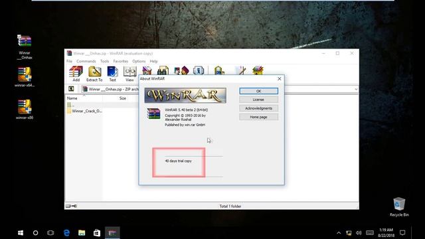Click the Extract To toolbar icon

click(x=94, y=74)
